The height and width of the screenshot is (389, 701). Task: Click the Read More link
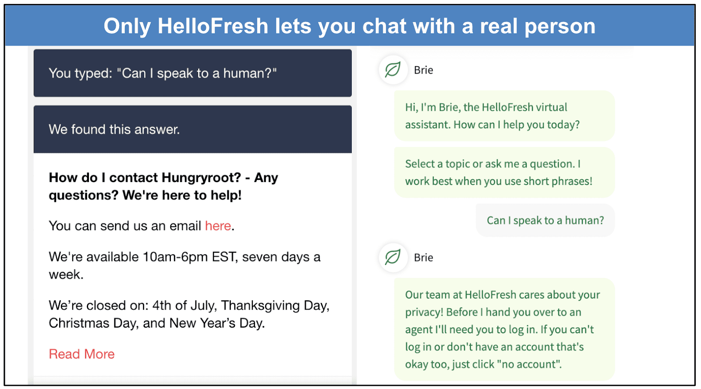click(81, 353)
